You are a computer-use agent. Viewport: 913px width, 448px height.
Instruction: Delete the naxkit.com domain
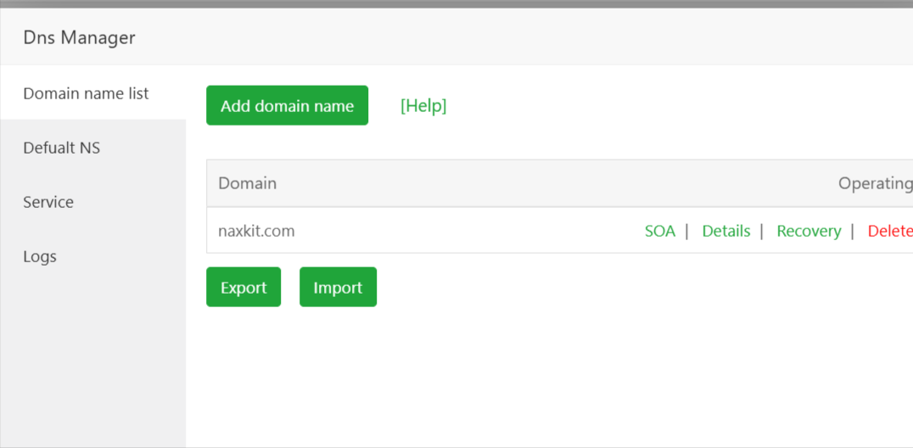(889, 231)
